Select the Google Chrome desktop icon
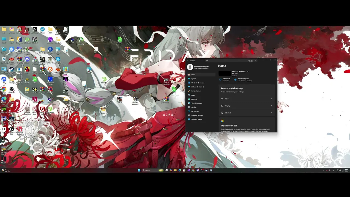The width and height of the screenshot is (350, 197). (x=4, y=90)
